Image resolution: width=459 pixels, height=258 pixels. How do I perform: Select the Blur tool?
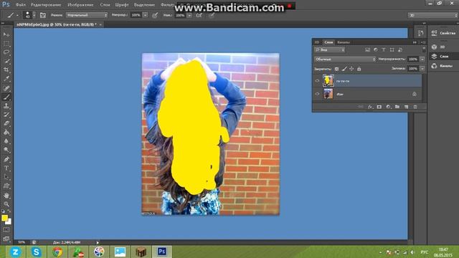coord(6,141)
